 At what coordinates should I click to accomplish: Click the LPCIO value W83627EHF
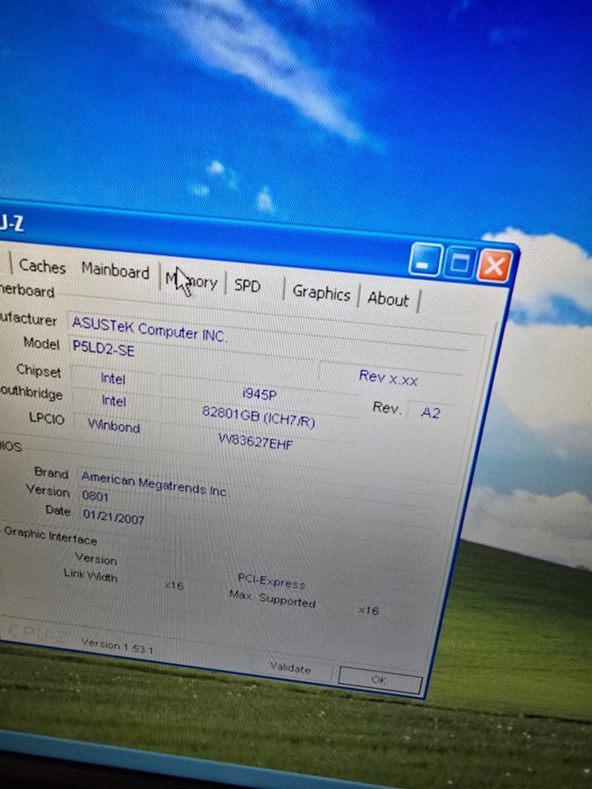256,440
